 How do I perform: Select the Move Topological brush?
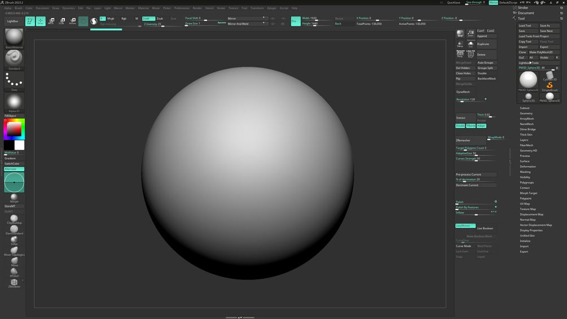pos(14,251)
